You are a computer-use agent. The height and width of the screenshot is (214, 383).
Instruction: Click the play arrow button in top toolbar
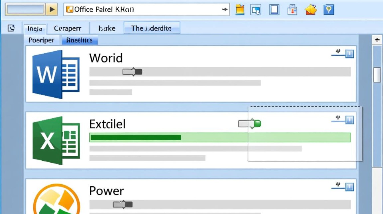pos(52,9)
